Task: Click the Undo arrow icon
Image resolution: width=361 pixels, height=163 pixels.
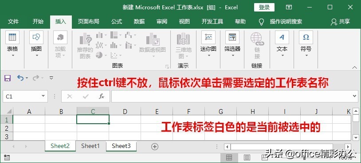Action: 20,78
